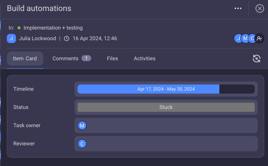The height and width of the screenshot is (166, 268).
Task: Open the Implementation + testing group link
Action: pos(53,28)
